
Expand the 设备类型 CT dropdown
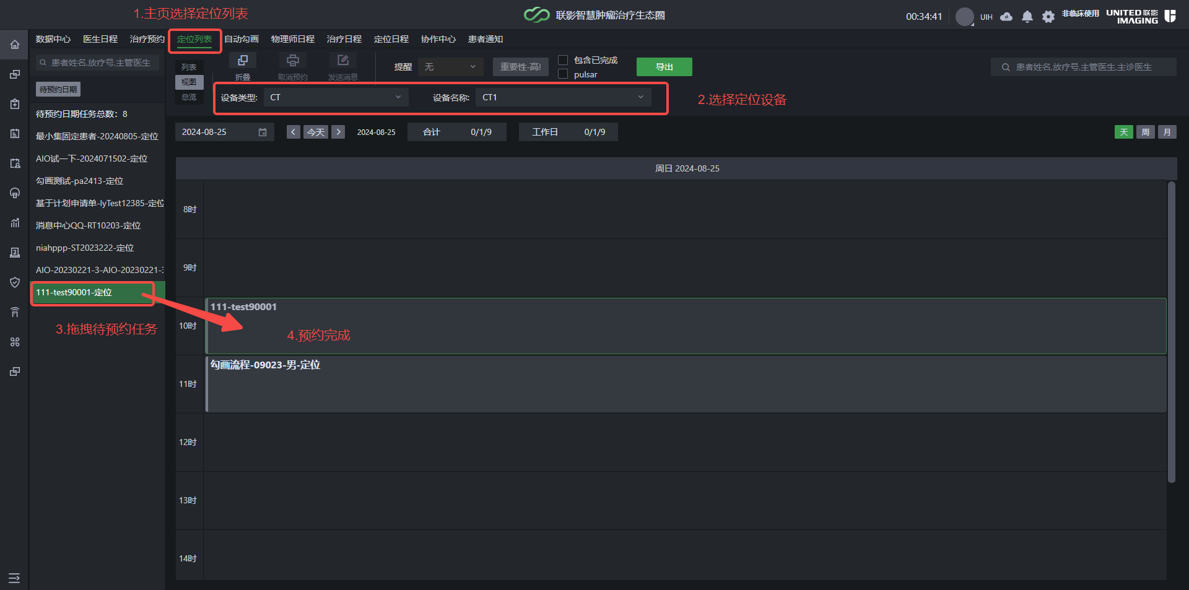point(336,97)
